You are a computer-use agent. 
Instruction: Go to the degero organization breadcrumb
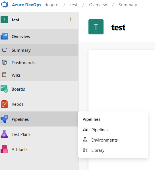(x=51, y=5)
